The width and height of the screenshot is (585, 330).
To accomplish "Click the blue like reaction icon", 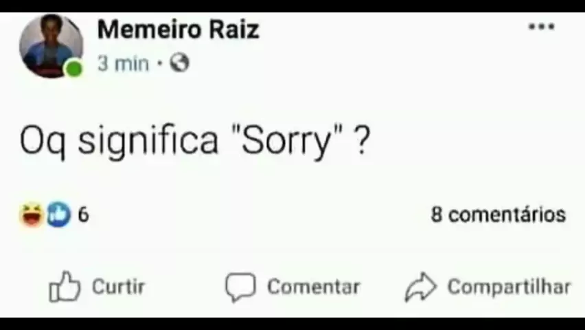I will (x=58, y=215).
